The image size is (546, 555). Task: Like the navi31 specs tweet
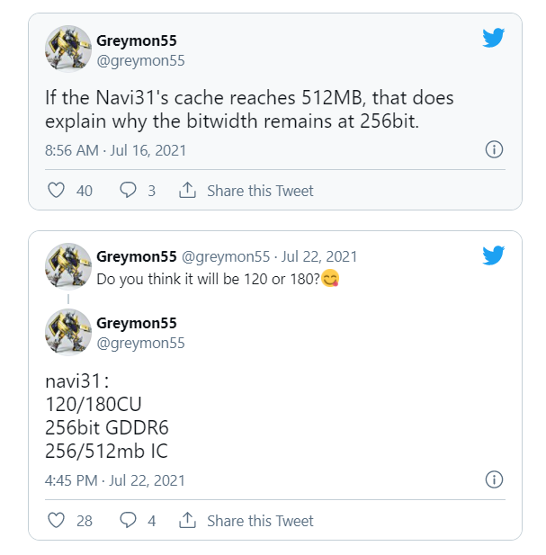(x=56, y=520)
